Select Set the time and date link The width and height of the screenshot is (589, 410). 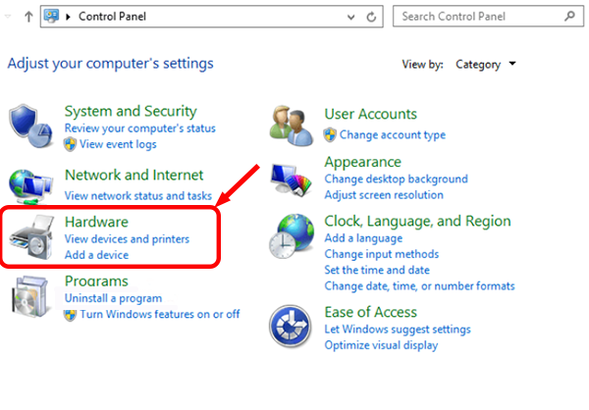[376, 270]
